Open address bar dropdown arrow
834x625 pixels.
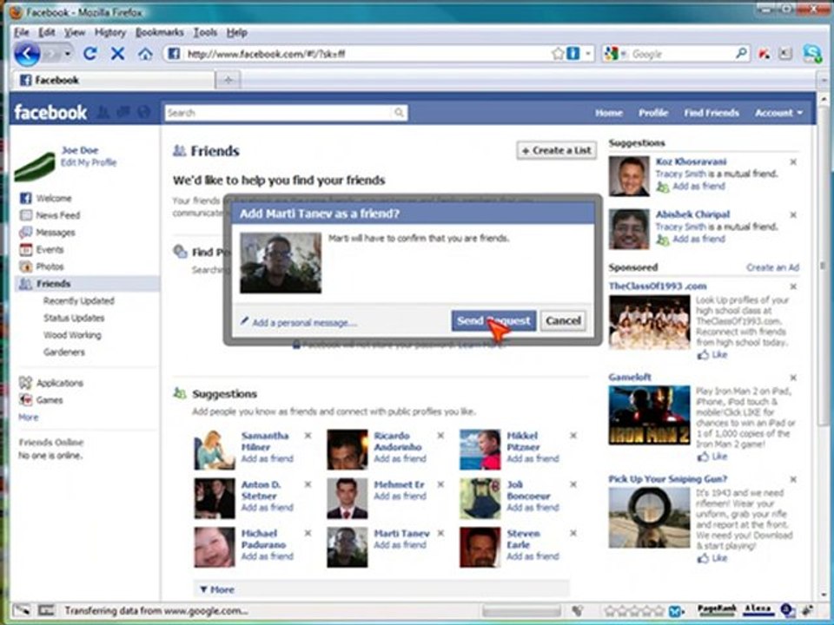[588, 54]
